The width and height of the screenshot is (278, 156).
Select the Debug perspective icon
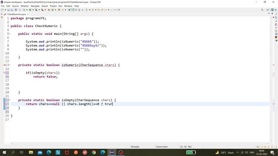(276, 10)
